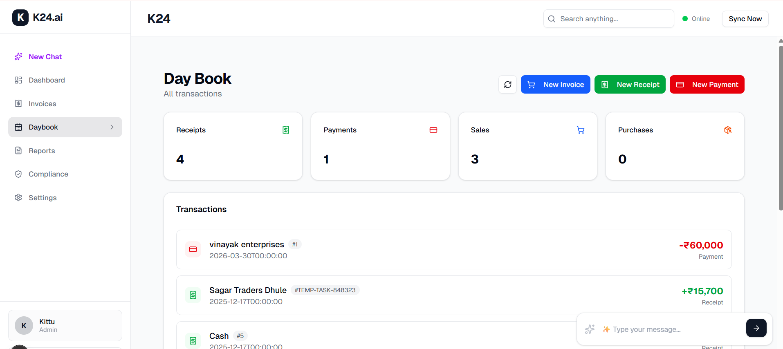This screenshot has width=783, height=349.
Task: Go to Reports in the sidebar
Action: [x=42, y=151]
